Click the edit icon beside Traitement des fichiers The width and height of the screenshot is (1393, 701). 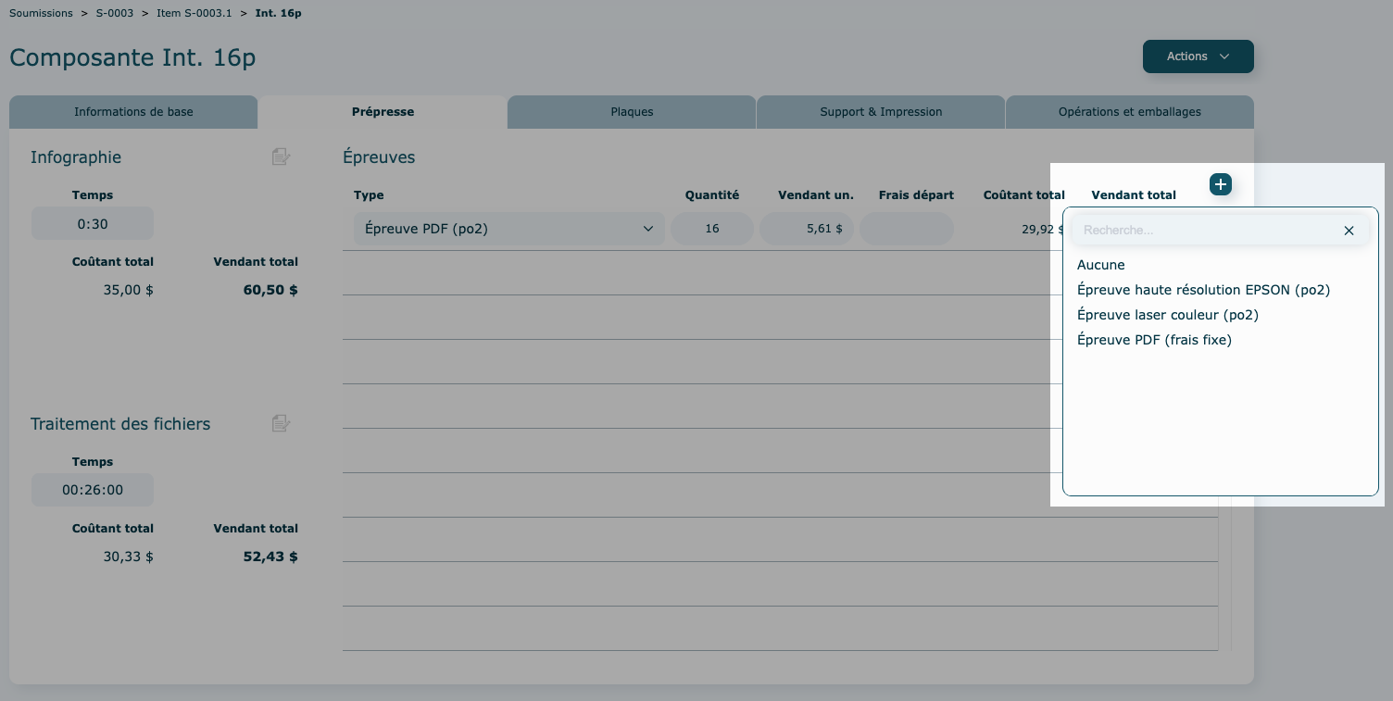tap(281, 424)
